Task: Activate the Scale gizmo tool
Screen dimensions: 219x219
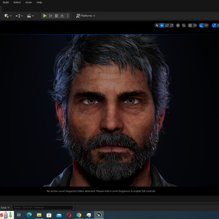Action: 172,25
